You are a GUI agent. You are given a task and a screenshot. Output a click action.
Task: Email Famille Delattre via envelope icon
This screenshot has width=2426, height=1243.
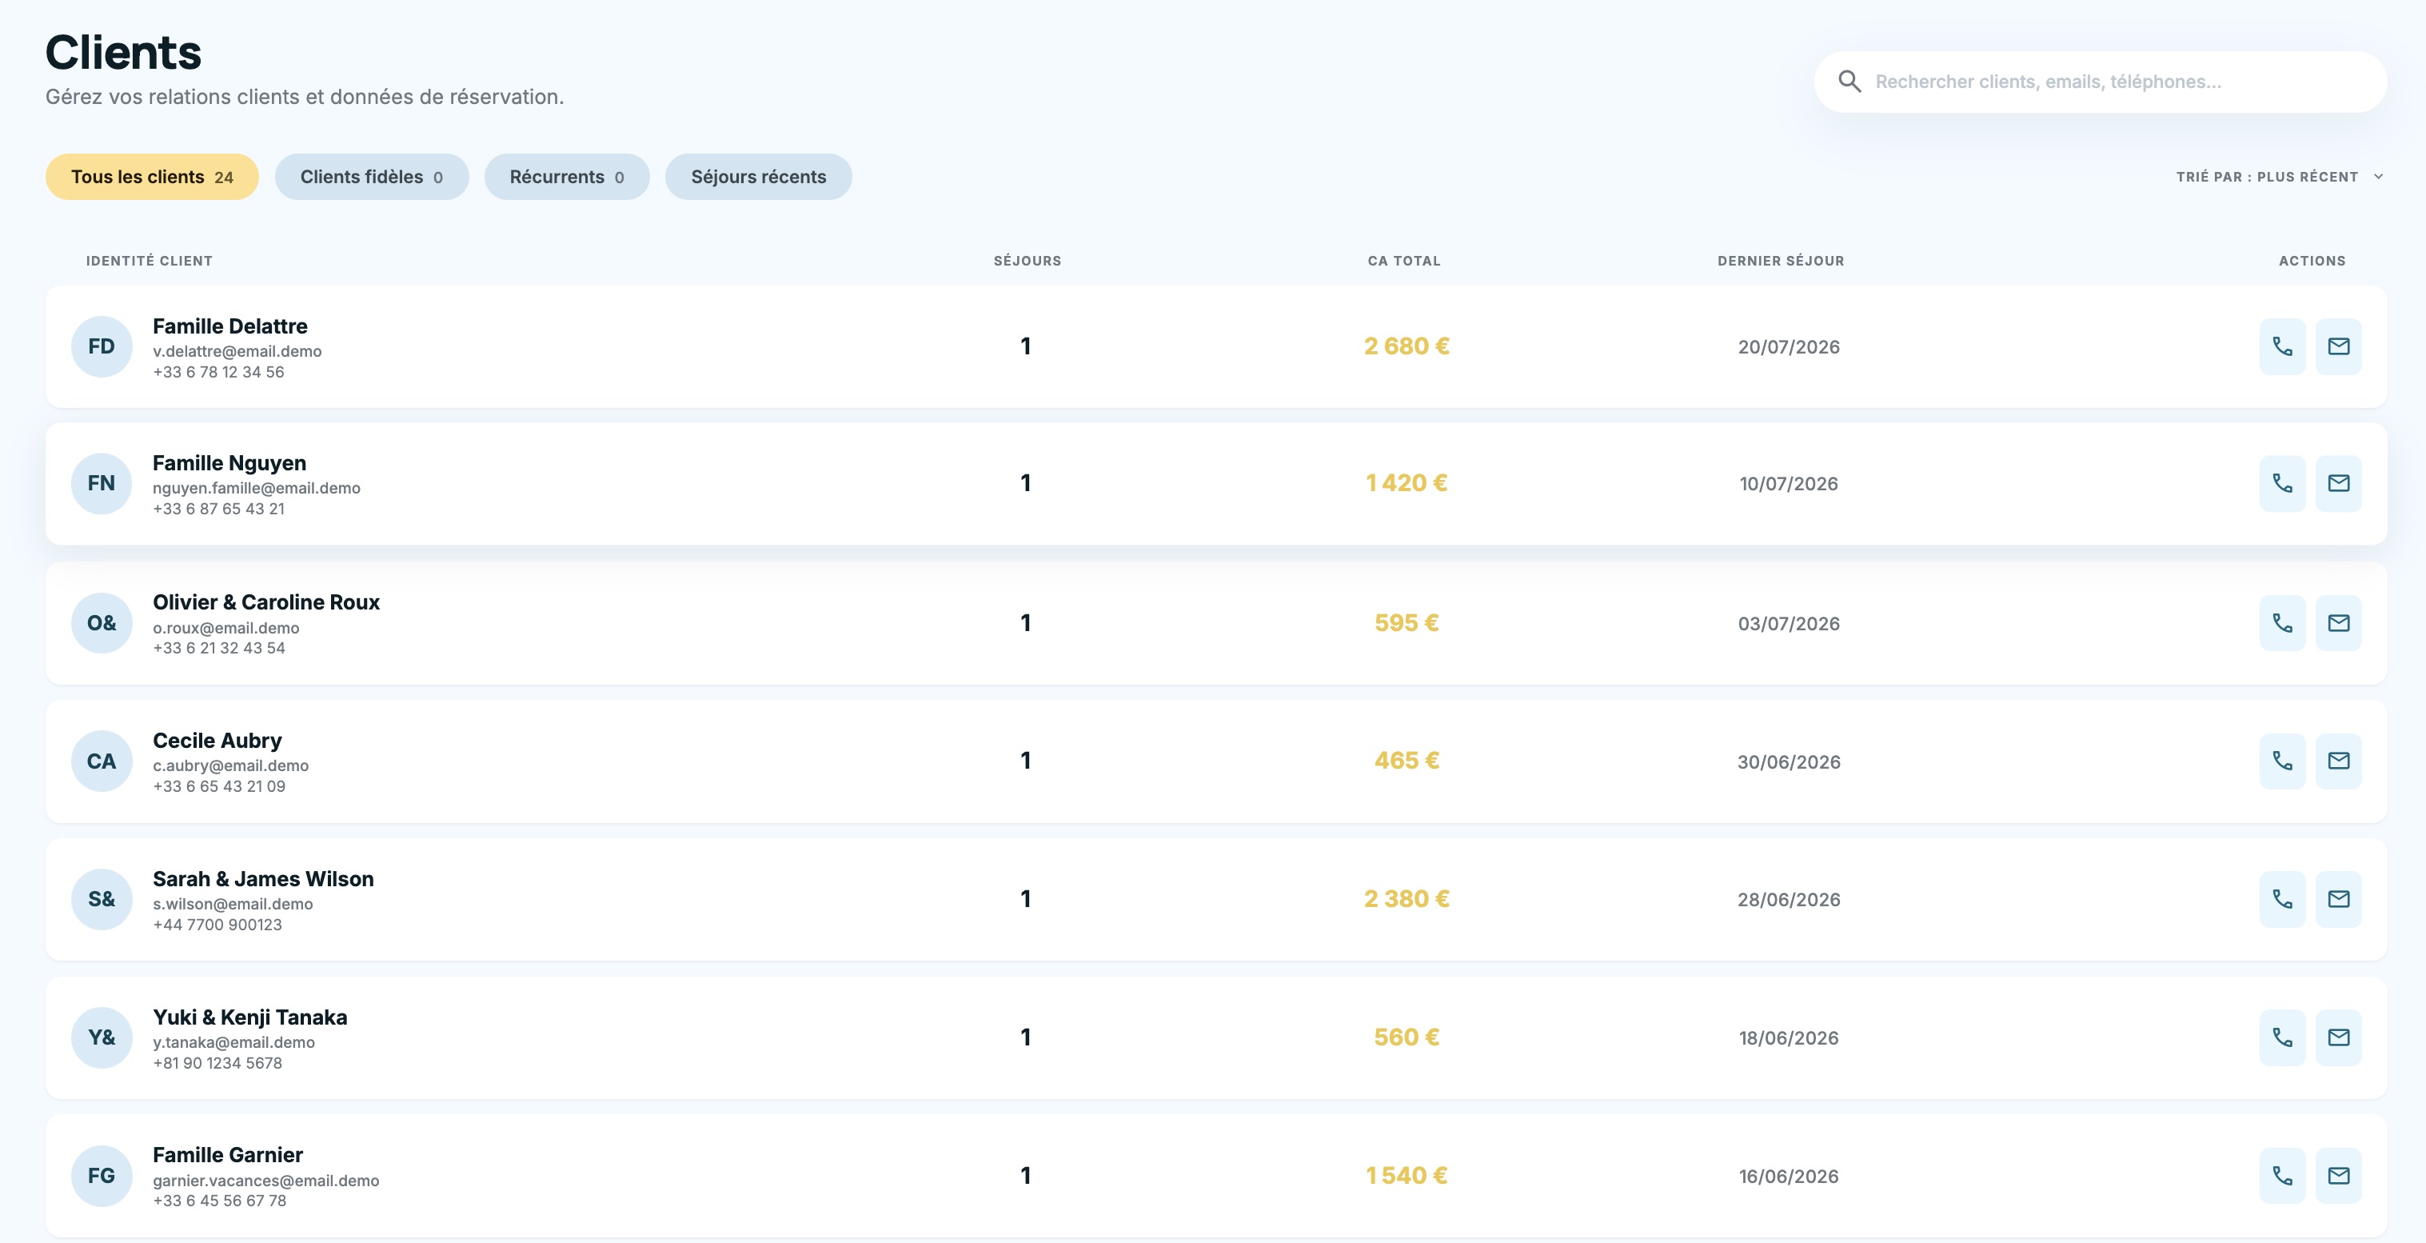pos(2338,347)
